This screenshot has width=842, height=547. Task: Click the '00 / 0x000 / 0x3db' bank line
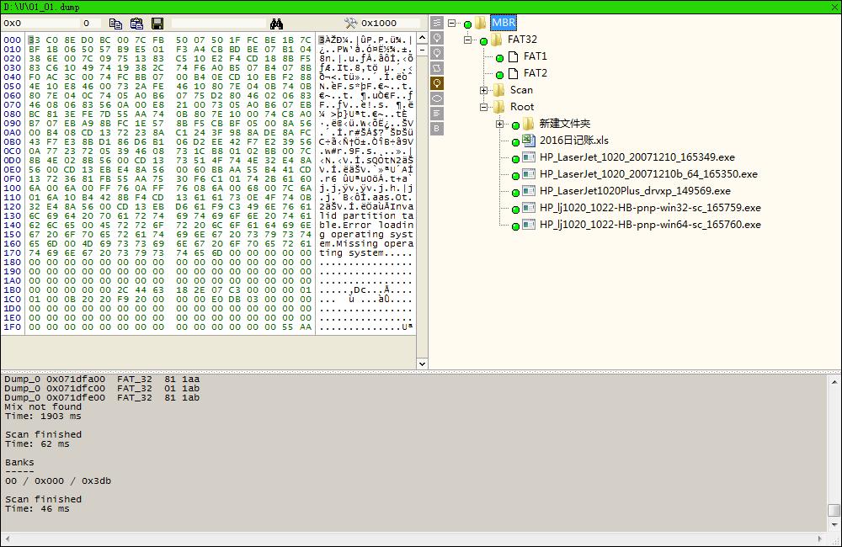[x=58, y=481]
